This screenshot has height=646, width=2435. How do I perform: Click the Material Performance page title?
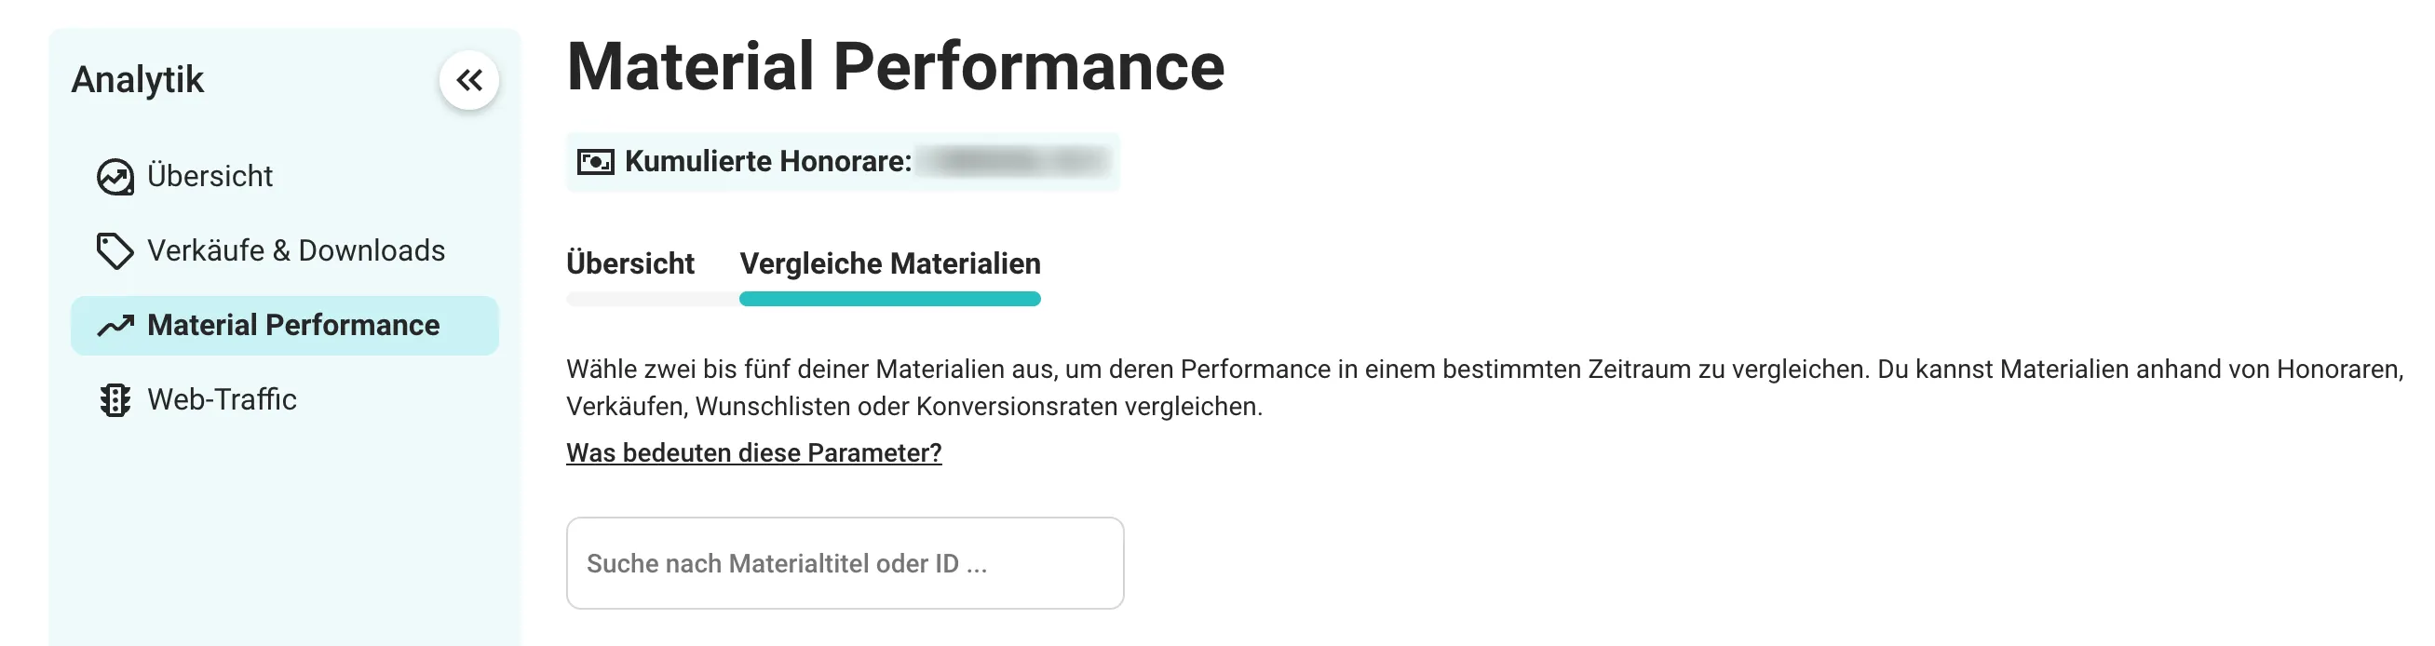[895, 67]
